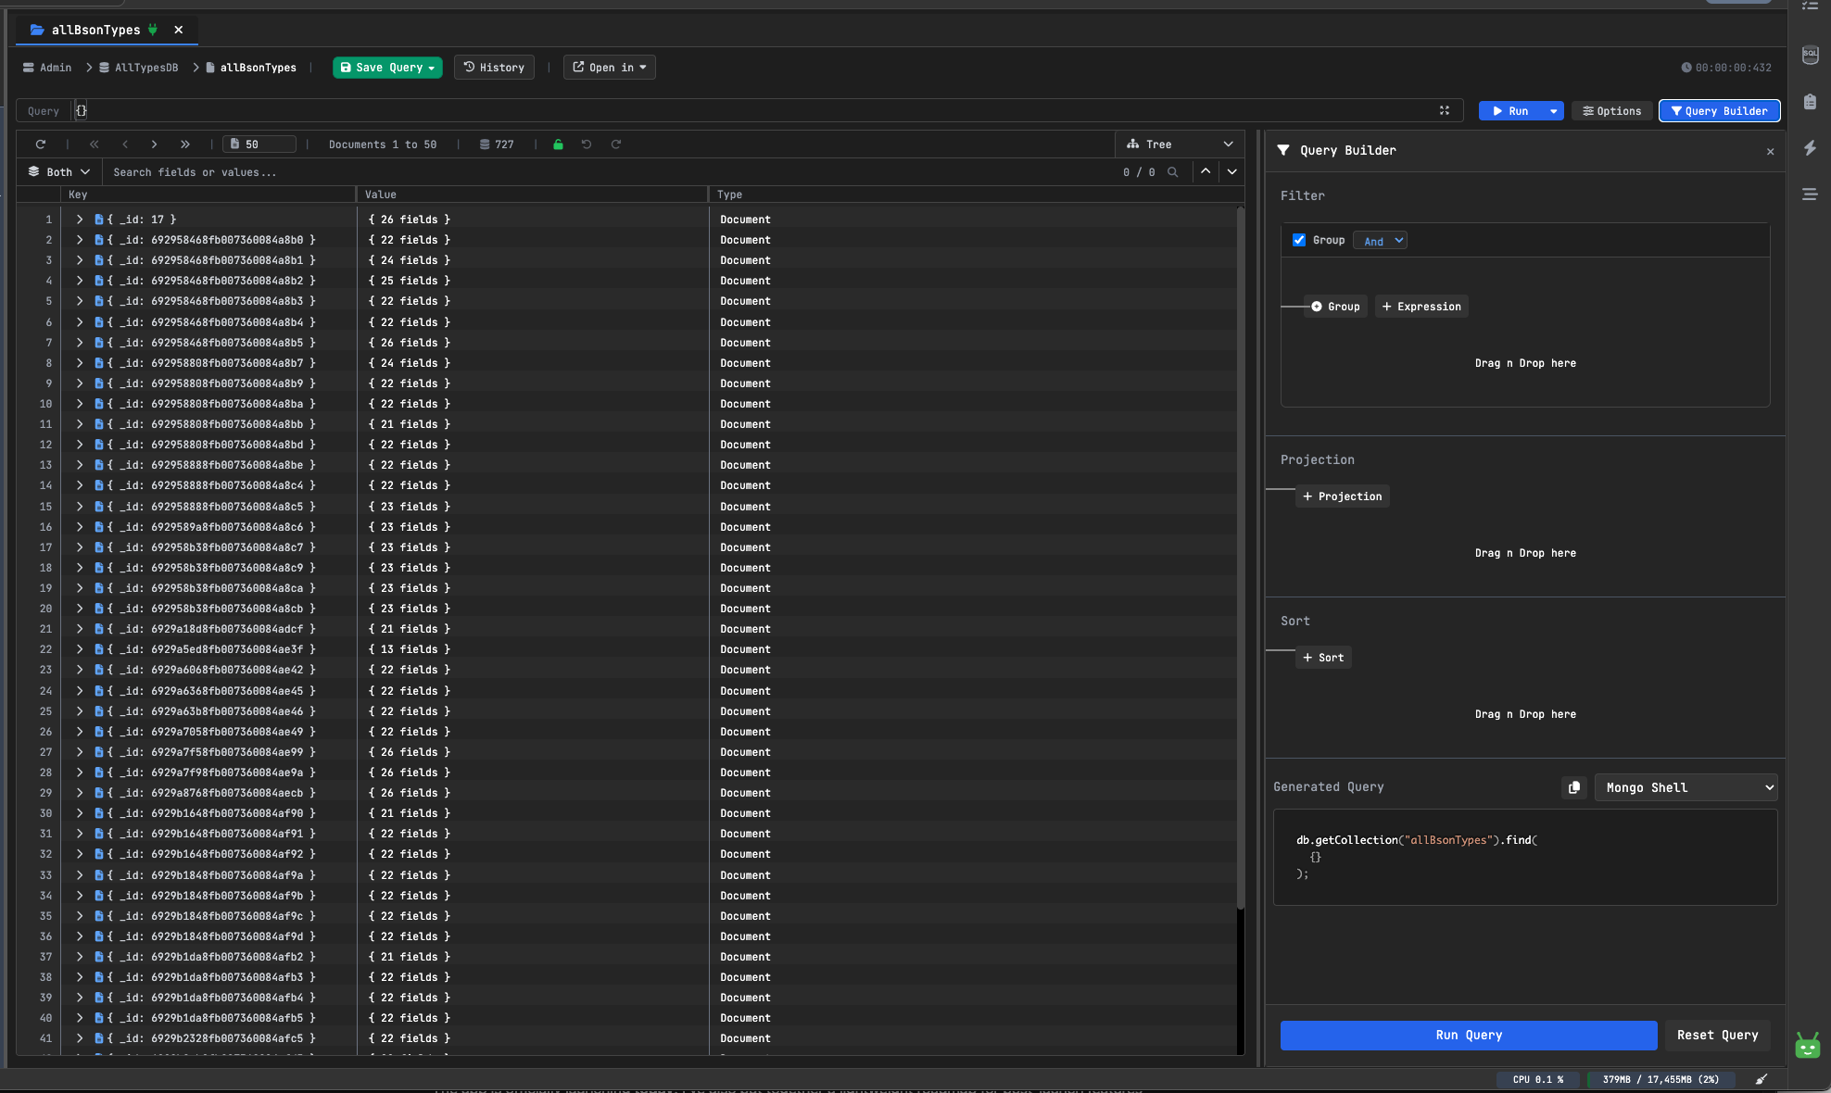Go to next page of documents

point(154,144)
